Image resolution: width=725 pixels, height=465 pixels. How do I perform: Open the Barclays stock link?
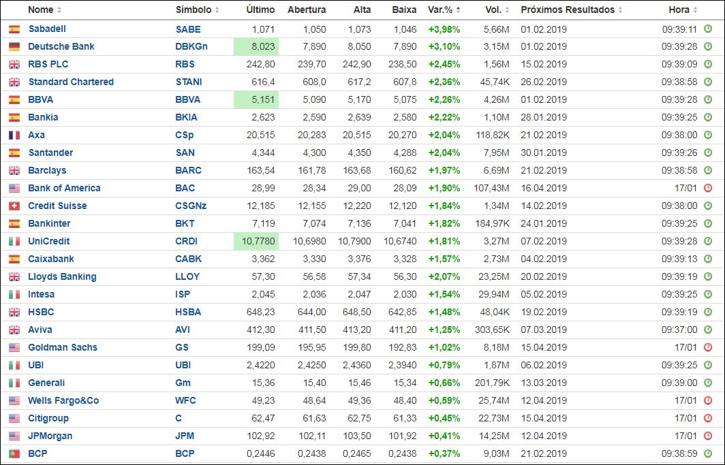[47, 170]
